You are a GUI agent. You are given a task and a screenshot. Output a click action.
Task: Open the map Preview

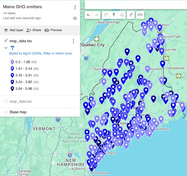(x=53, y=30)
